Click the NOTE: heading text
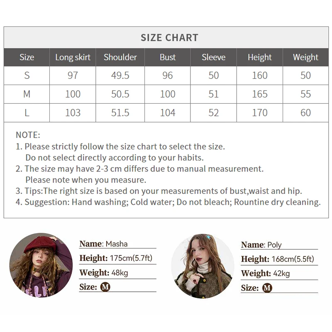The height and width of the screenshot is (332, 332). click(28, 135)
